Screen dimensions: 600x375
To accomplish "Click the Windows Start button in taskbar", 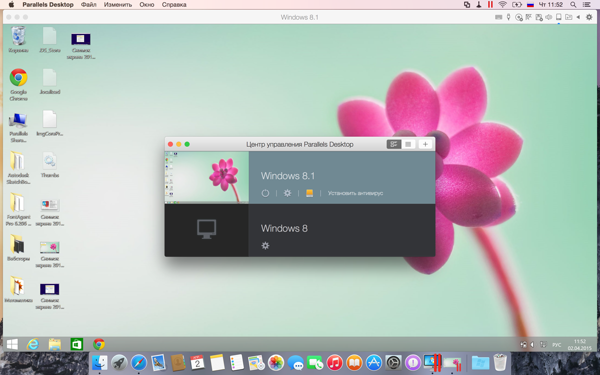I will click(x=12, y=344).
